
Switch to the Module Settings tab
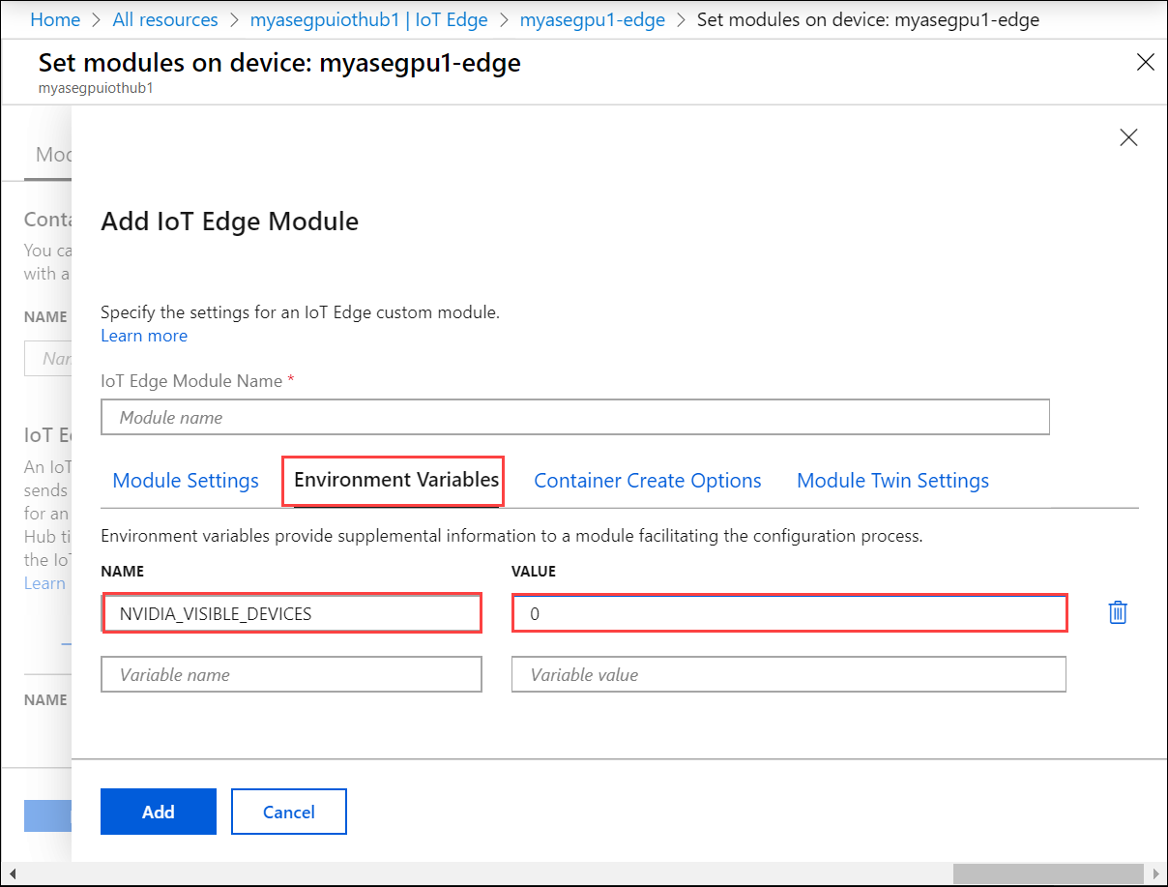(x=186, y=480)
